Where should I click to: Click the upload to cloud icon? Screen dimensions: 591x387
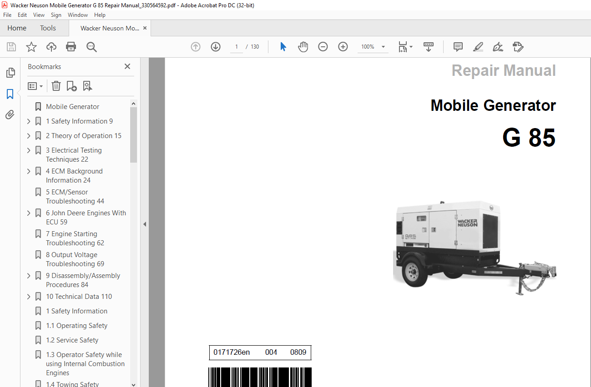tap(51, 47)
